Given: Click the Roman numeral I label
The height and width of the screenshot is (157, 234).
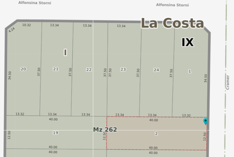Looking at the screenshot, I should [x=65, y=52].
